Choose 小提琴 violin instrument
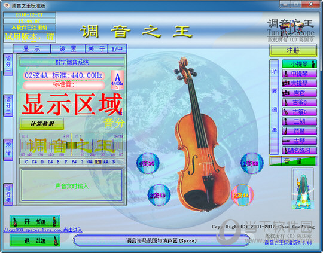 [299, 64]
